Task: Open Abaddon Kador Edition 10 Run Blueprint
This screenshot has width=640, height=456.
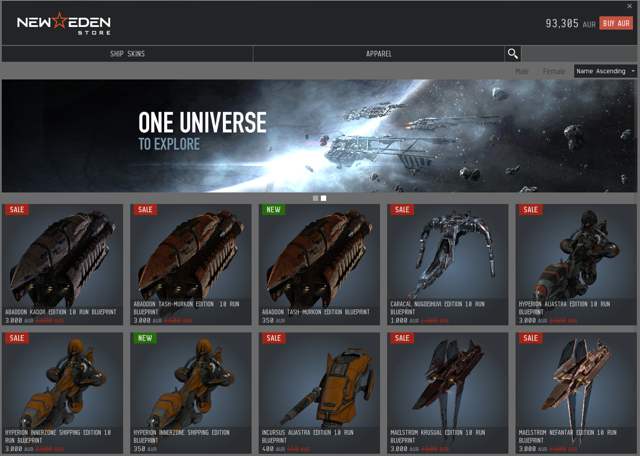Action: point(62,265)
